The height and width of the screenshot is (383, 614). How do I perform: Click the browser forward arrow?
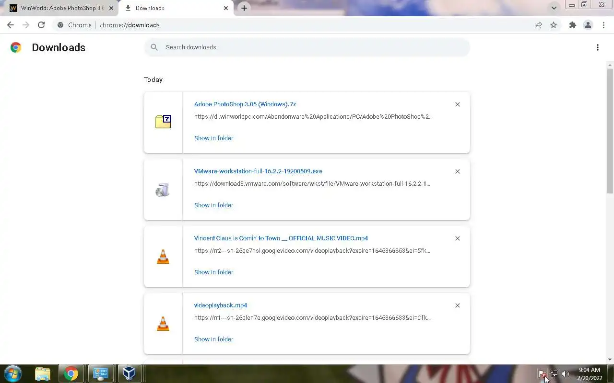point(26,25)
